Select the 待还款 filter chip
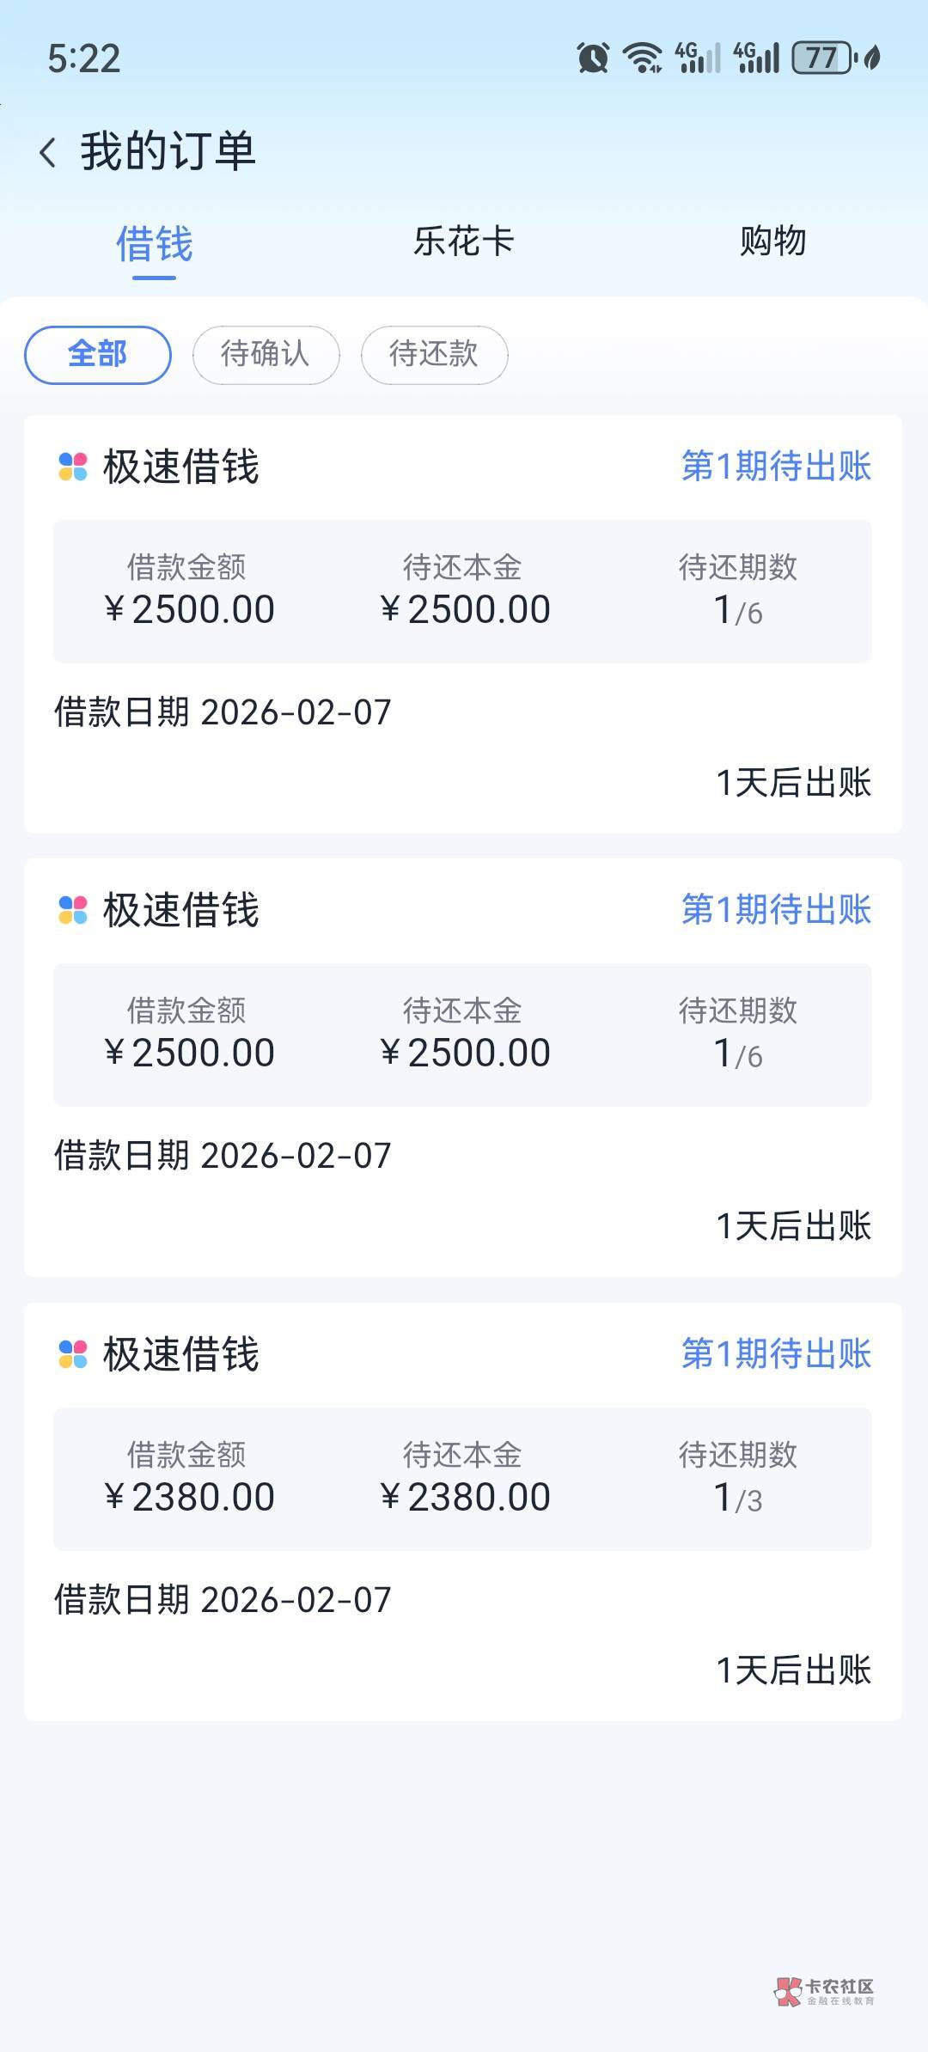The image size is (928, 2052). click(434, 354)
